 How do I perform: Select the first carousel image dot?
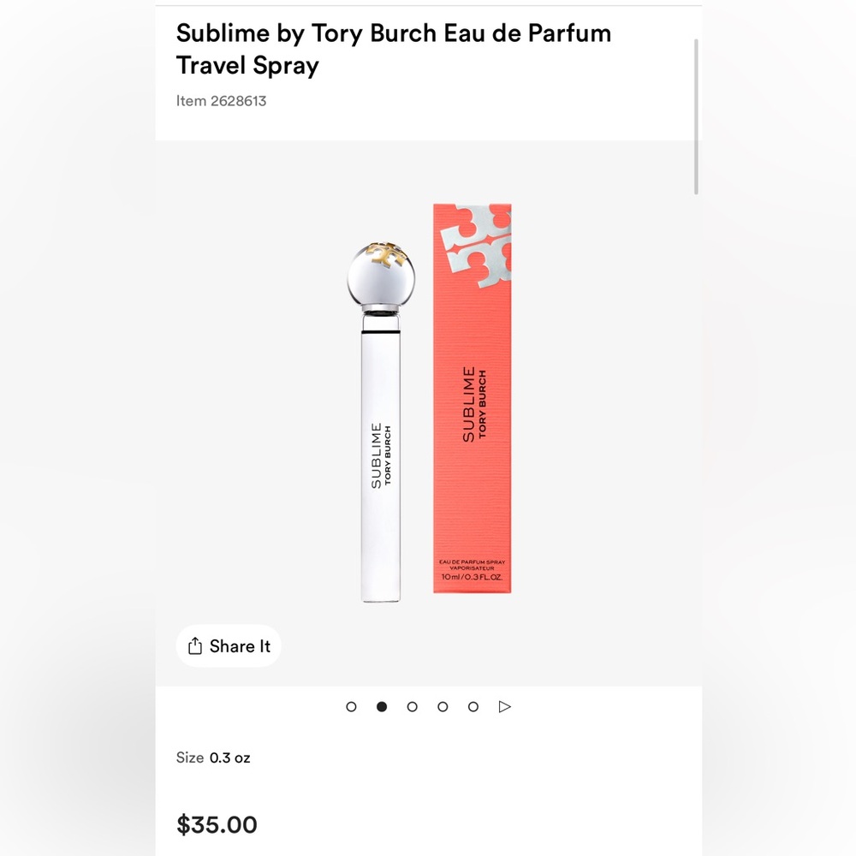pos(351,706)
